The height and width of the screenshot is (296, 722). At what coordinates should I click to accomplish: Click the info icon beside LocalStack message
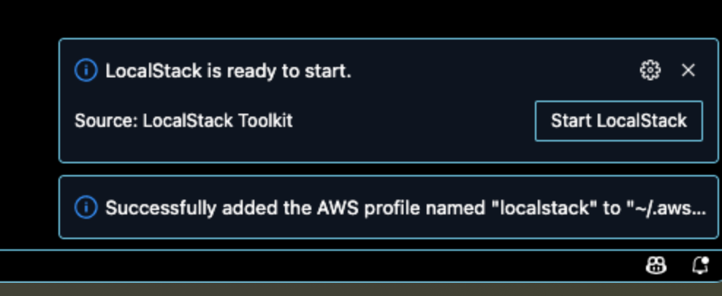point(85,71)
